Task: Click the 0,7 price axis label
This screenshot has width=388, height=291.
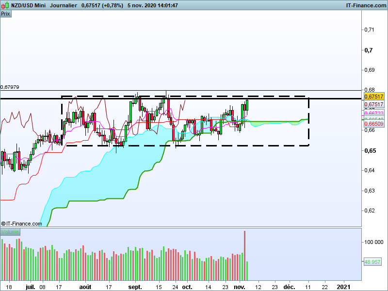Action: click(x=369, y=50)
